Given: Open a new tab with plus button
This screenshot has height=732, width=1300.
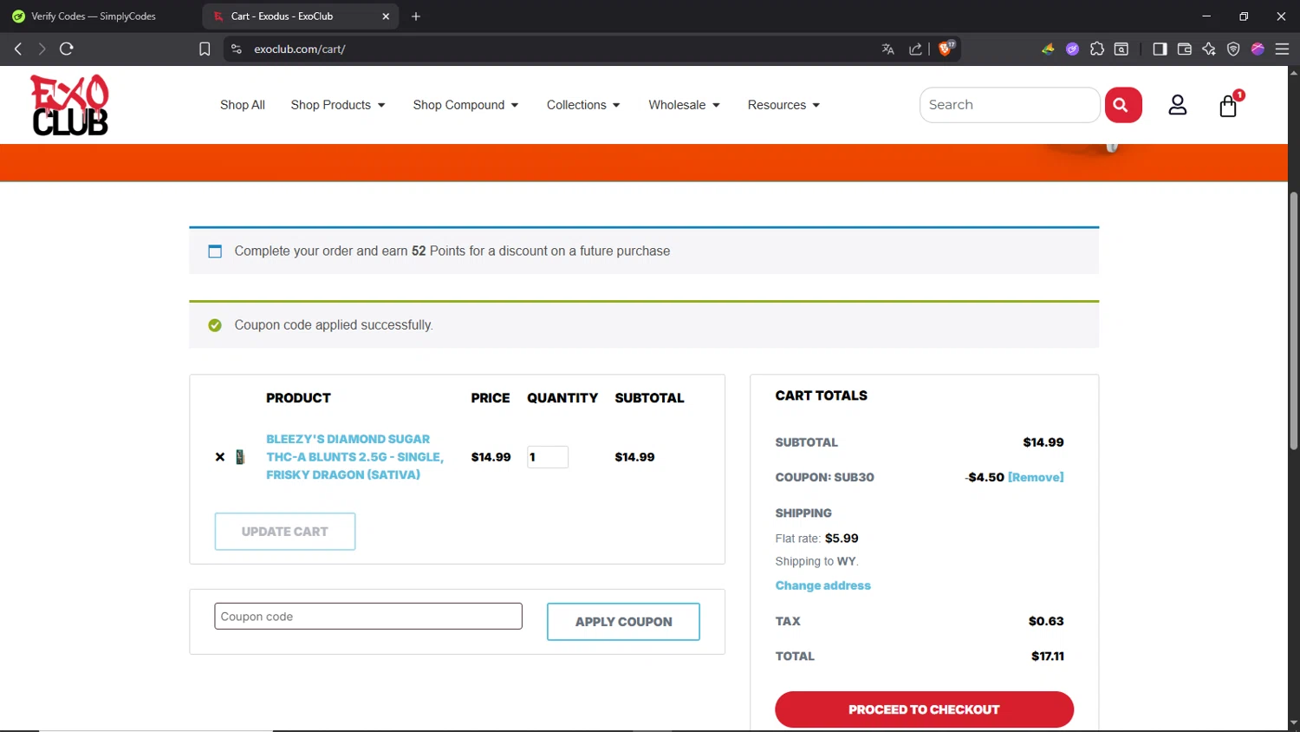Looking at the screenshot, I should click(416, 16).
